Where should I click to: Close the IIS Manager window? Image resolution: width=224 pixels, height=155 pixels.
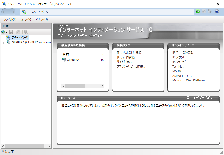[x=218, y=4]
